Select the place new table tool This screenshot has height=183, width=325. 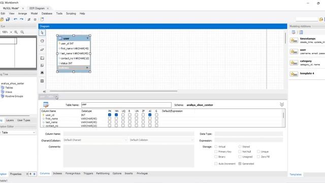(x=42, y=81)
